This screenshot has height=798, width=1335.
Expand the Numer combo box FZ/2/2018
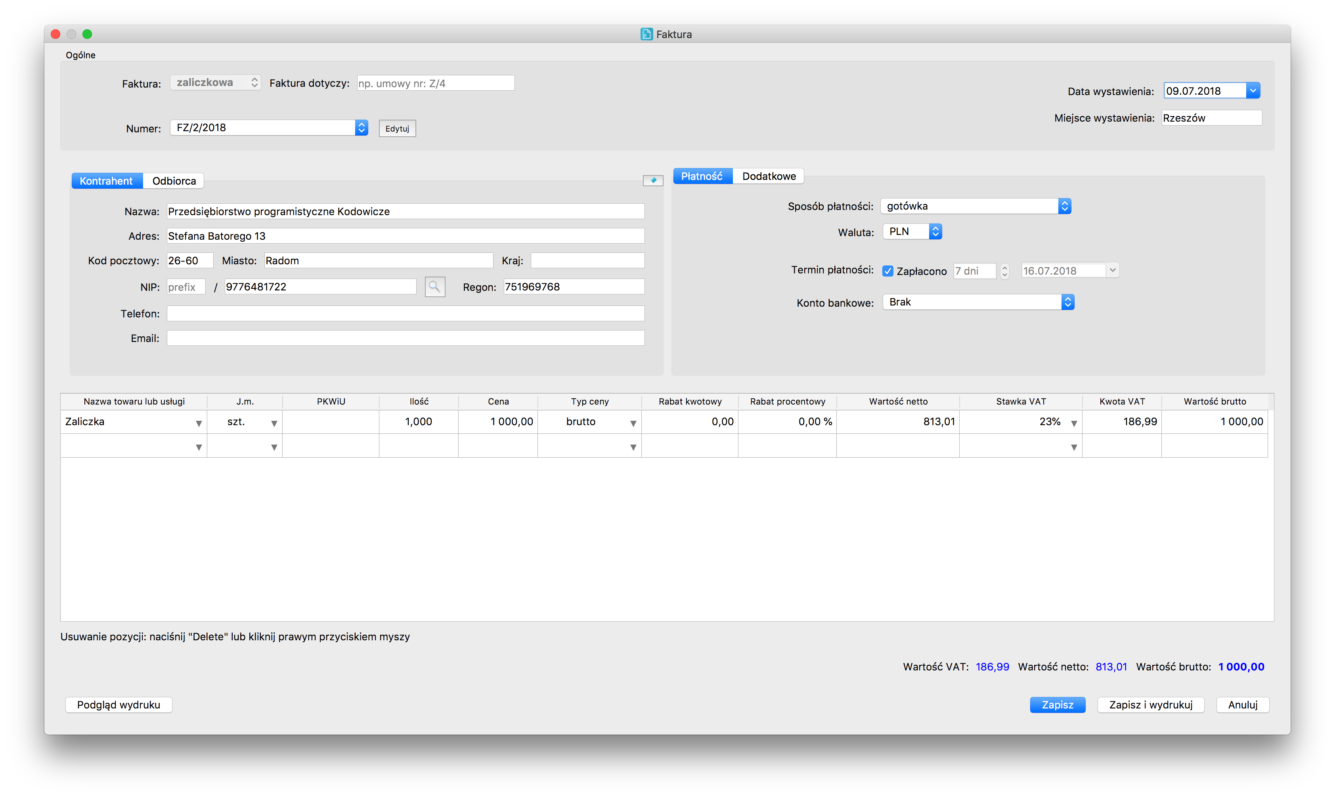(x=361, y=128)
